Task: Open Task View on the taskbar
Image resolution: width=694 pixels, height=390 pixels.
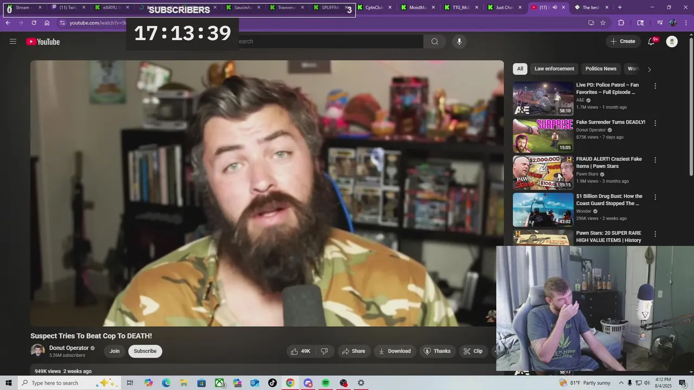Action: [130, 383]
